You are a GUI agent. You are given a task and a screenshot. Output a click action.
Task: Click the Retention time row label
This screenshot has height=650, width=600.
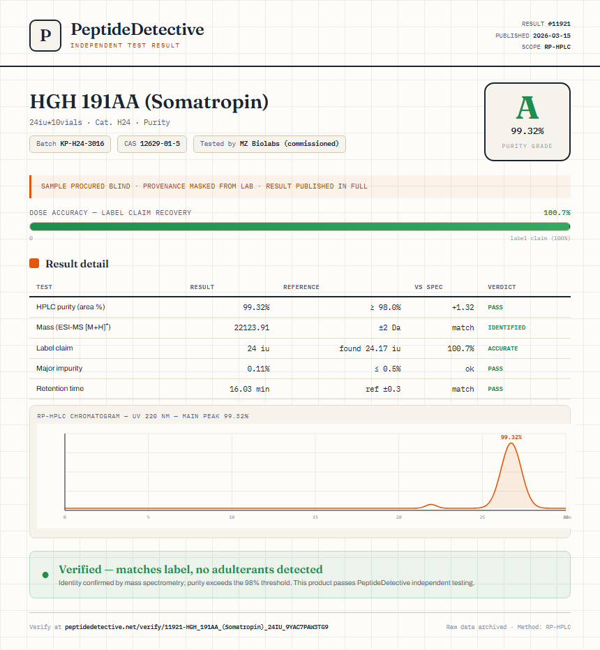tap(60, 388)
